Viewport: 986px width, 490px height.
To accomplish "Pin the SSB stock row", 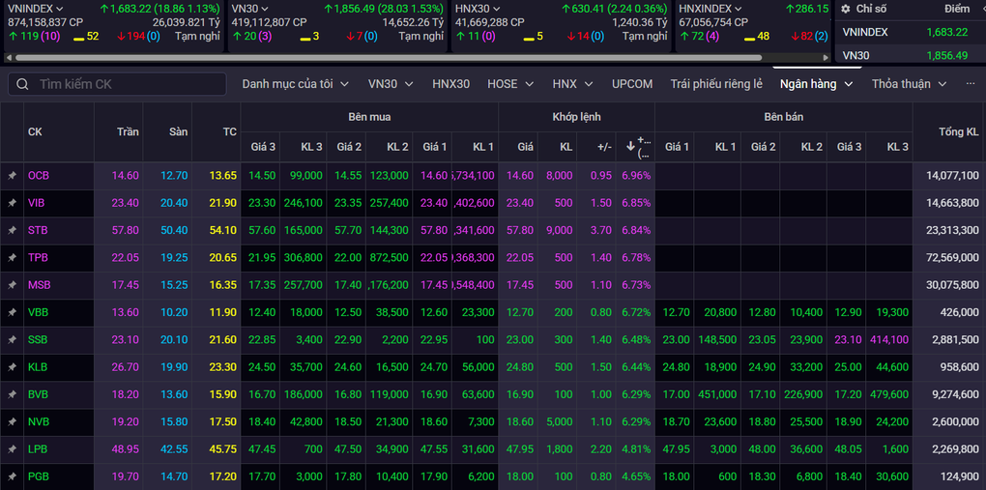I will [12, 339].
